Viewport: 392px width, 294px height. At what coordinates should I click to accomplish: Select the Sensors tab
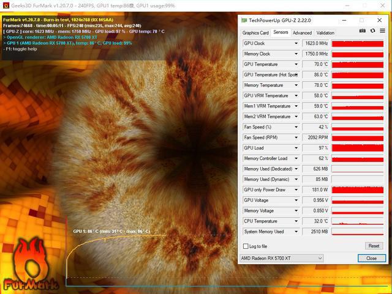pos(281,32)
